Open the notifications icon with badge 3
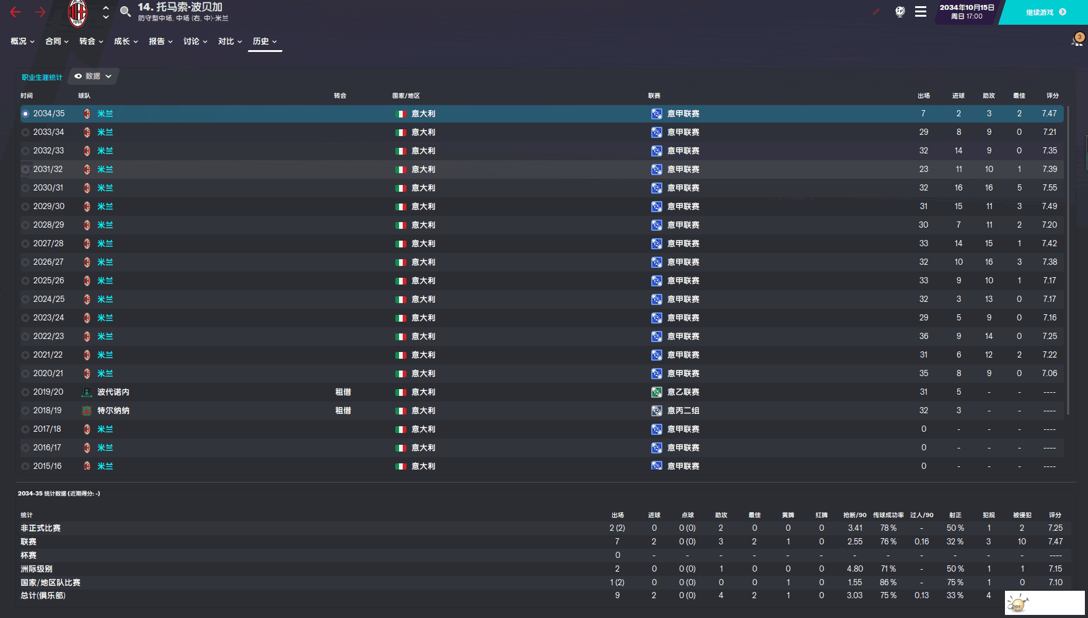1088x618 pixels. 1077,40
